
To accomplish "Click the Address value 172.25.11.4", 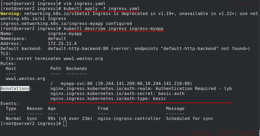I will (62, 44).
